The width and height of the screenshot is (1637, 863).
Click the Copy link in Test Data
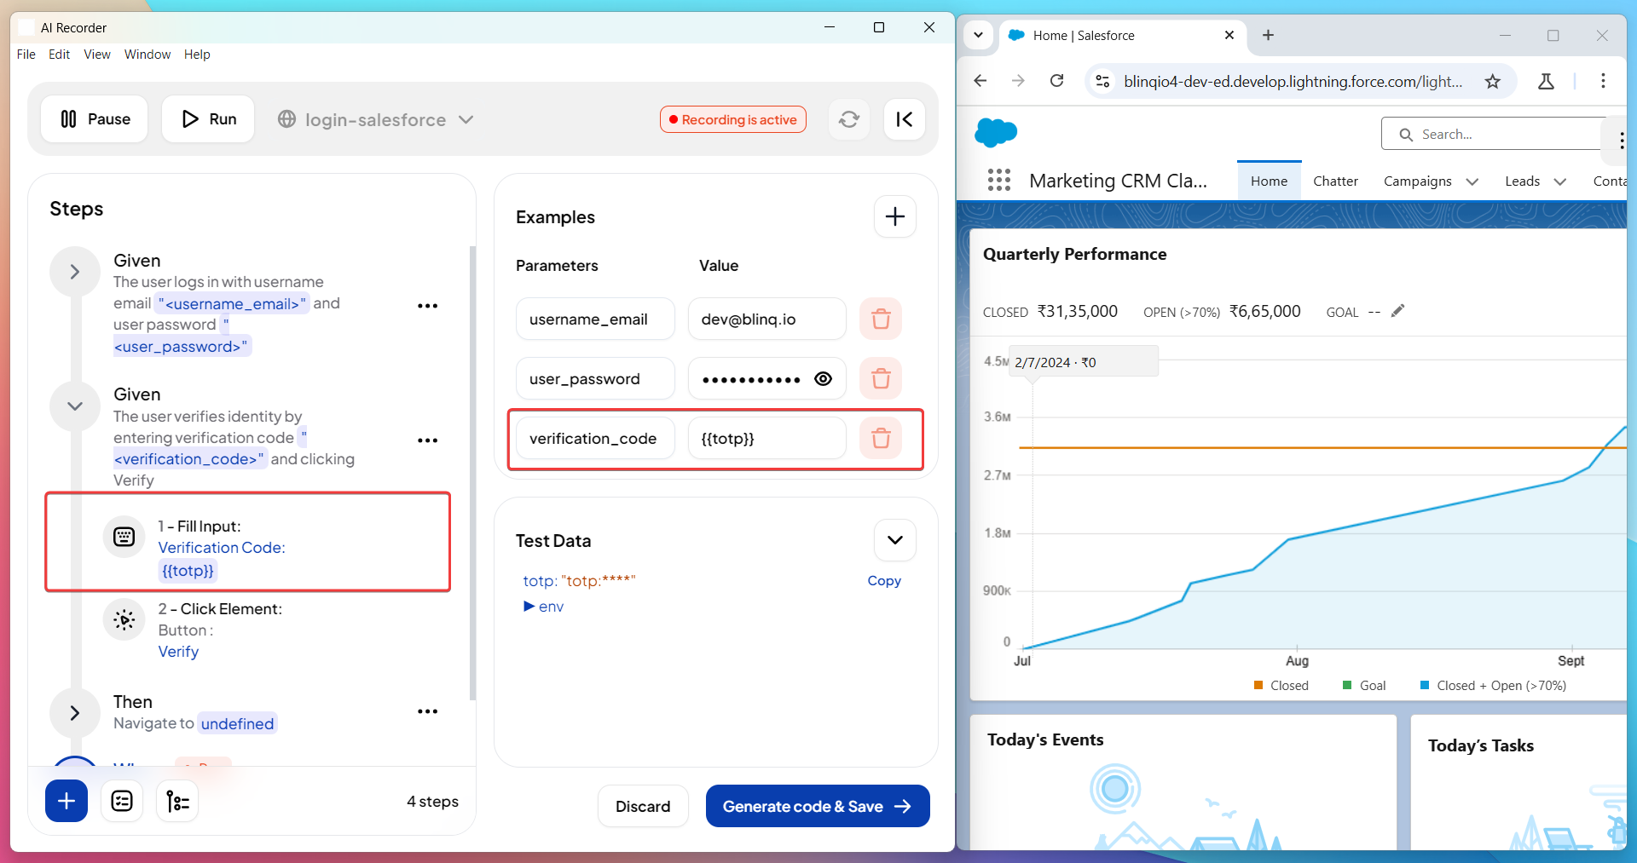point(883,581)
